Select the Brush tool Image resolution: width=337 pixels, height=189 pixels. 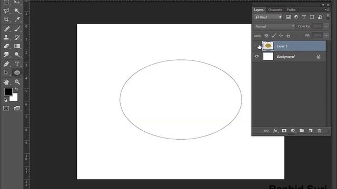pos(17,29)
